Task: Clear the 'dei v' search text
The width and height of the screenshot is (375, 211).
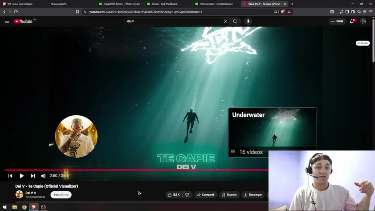Action: click(225, 21)
